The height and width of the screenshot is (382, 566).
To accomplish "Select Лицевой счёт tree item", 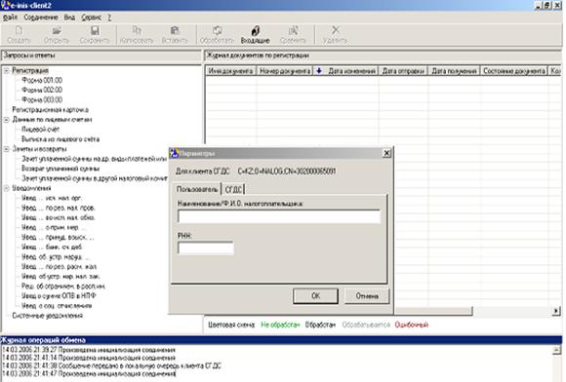I will (40, 129).
